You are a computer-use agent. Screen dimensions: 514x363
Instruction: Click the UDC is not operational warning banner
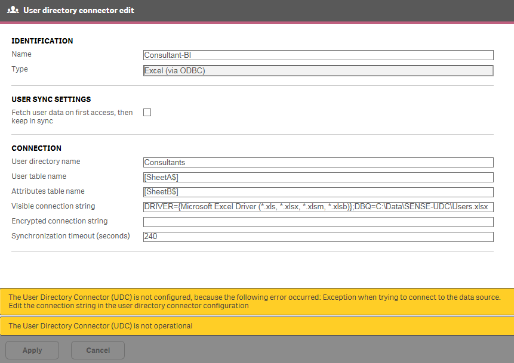[x=257, y=326]
